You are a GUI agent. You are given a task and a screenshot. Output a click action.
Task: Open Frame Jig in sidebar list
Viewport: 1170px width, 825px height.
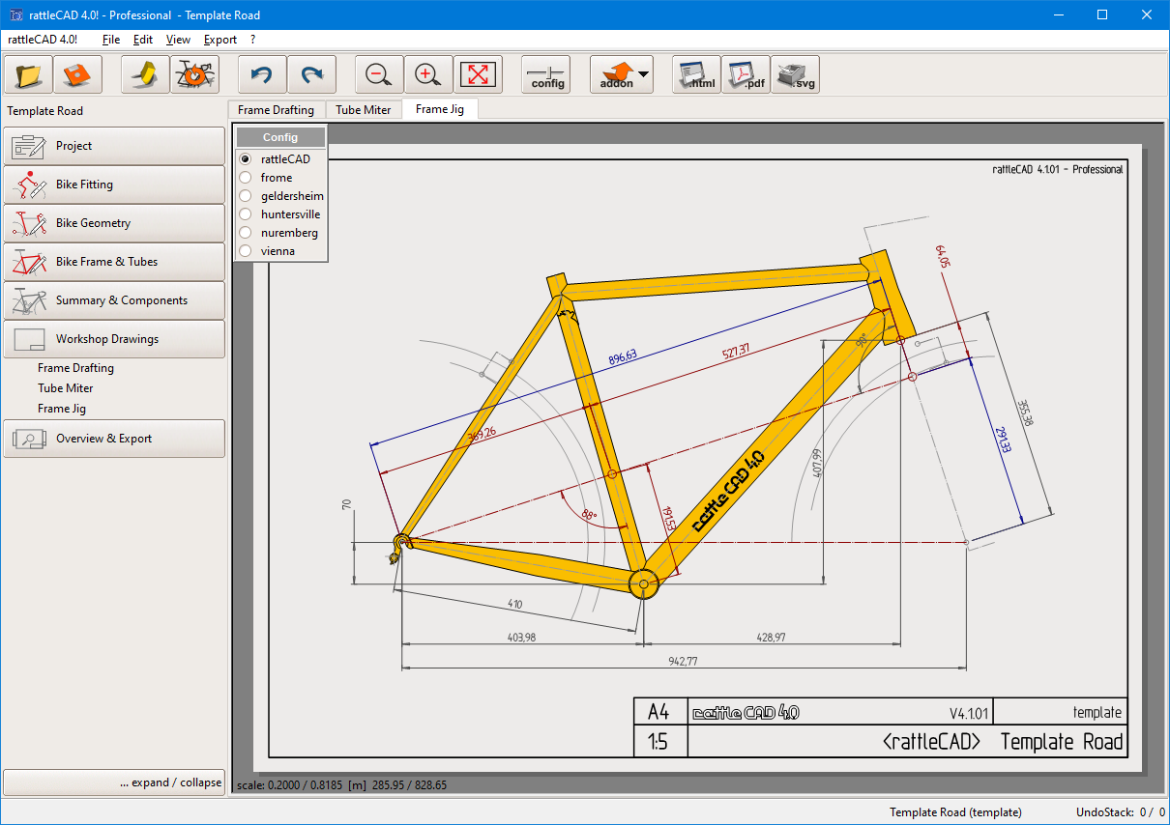pos(62,409)
